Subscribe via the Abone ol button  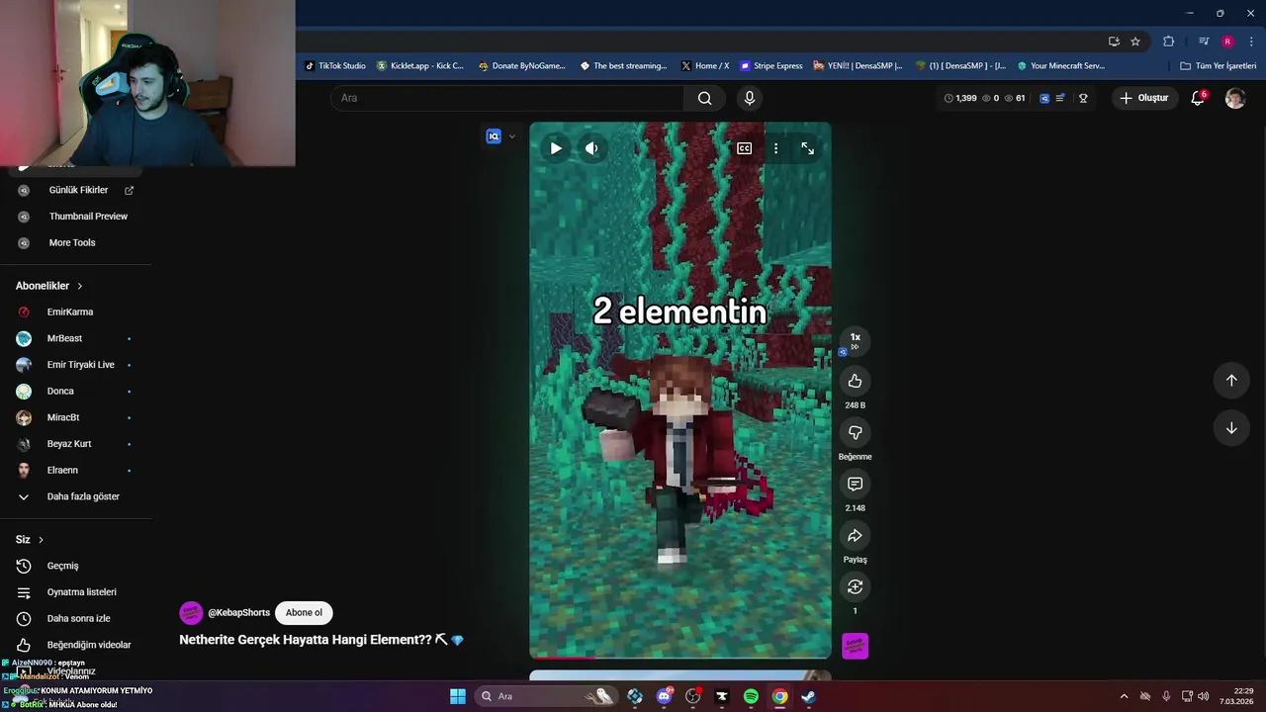tap(304, 613)
